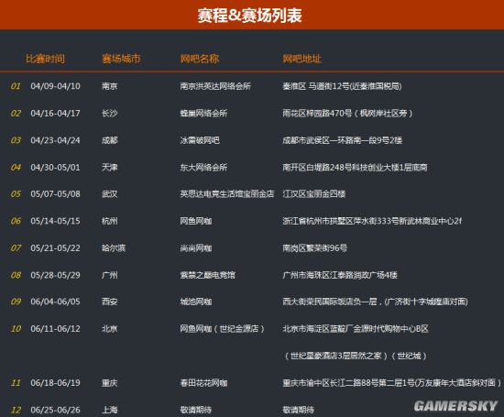Click the address 南开区白堤路248号
The image size is (504, 417).
pos(317,167)
